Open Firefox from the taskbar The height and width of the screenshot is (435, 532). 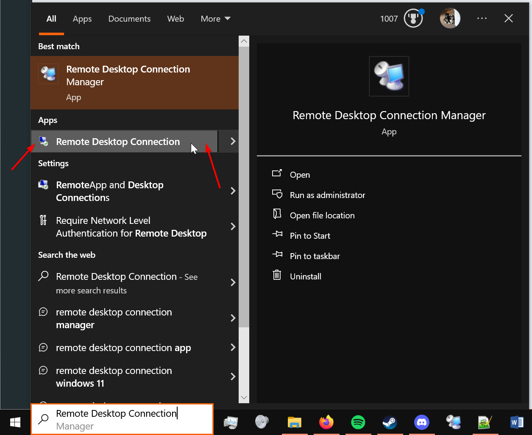coord(326,422)
